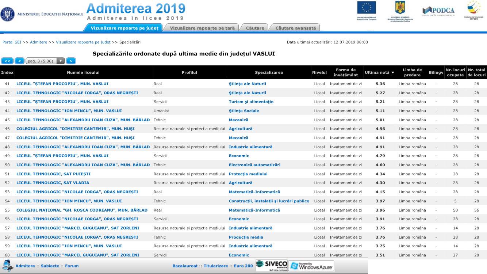
Task: Open Producție media specialization link
Action: [246, 237]
